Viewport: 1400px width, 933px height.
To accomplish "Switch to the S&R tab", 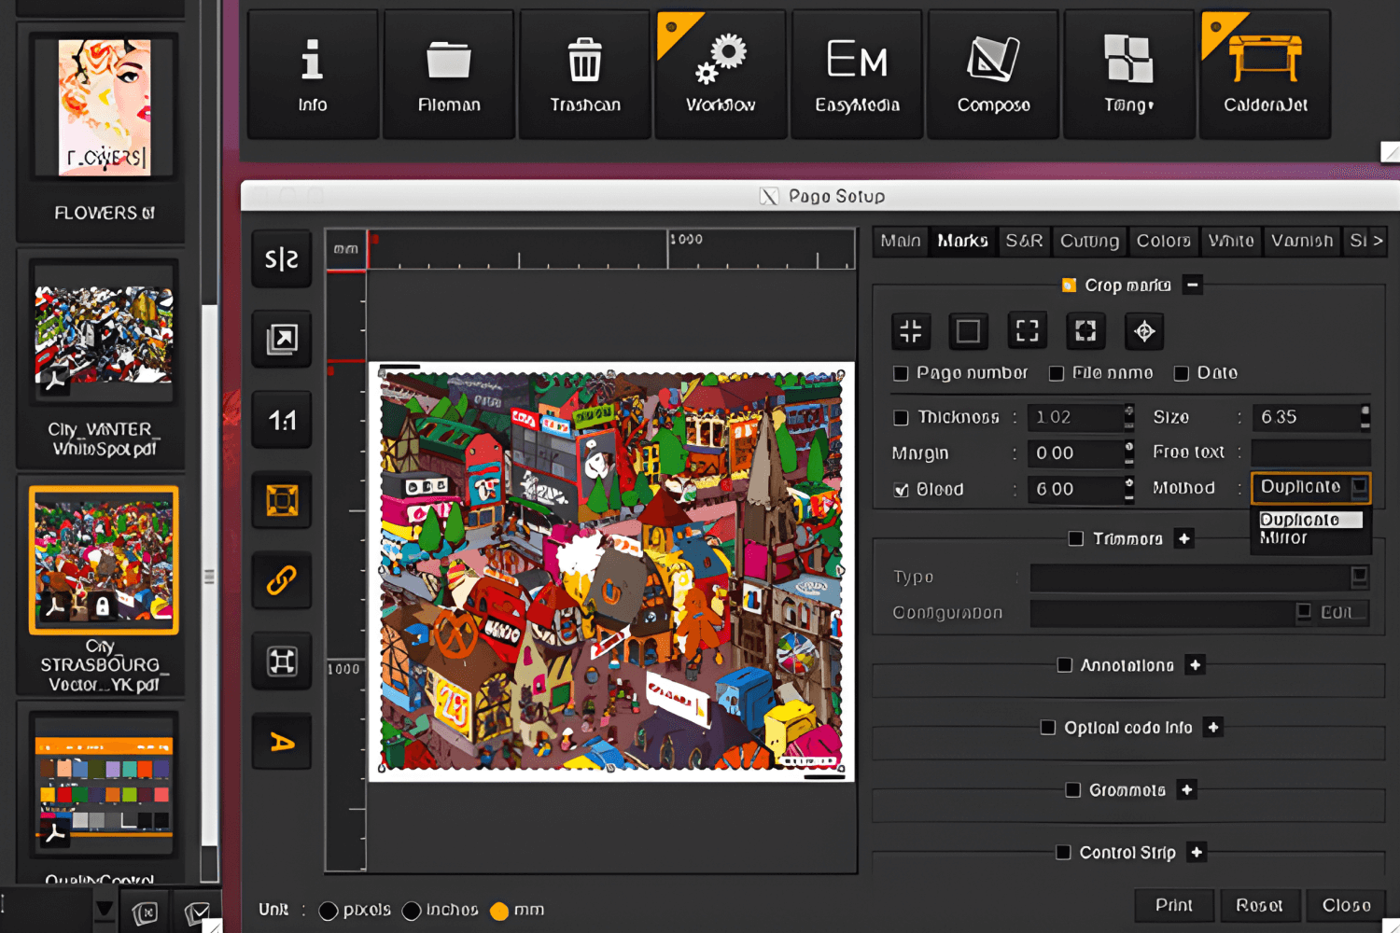I will tap(1024, 241).
